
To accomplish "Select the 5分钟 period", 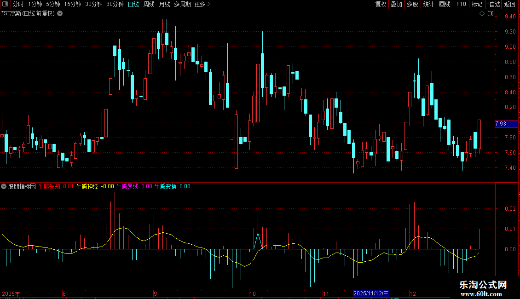I will pyautogui.click(x=53, y=4).
